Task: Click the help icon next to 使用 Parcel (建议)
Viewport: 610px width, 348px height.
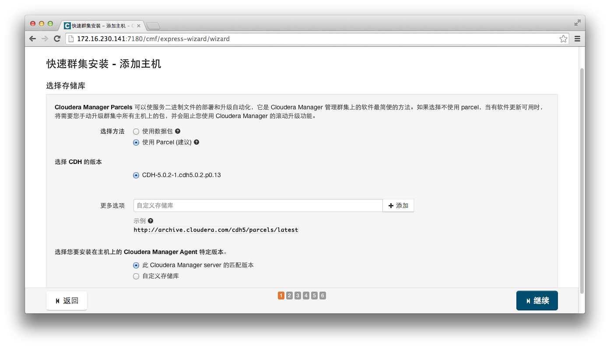Action: point(196,142)
